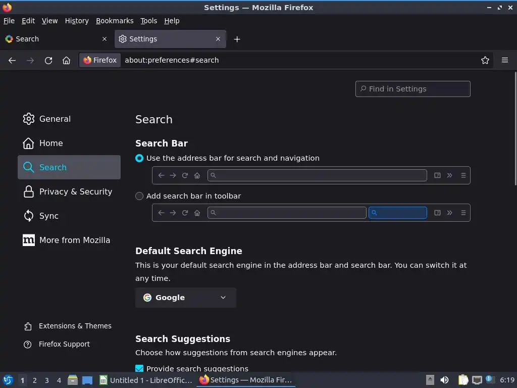
Task: Click the Search Suggestions heading
Action: [x=183, y=339]
